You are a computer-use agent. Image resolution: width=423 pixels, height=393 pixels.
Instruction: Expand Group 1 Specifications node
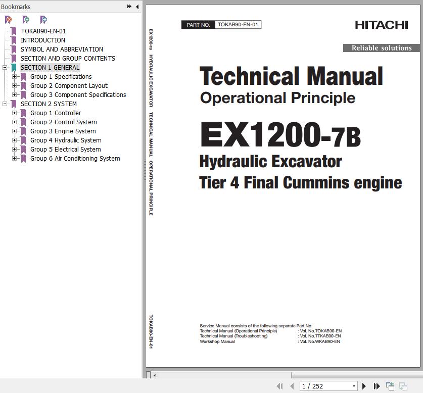click(14, 77)
